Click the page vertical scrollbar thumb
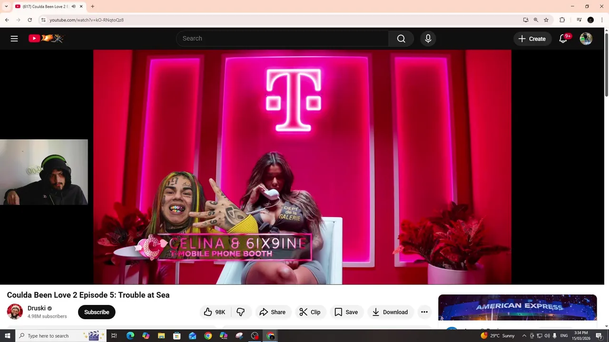The width and height of the screenshot is (609, 342). coord(606,64)
